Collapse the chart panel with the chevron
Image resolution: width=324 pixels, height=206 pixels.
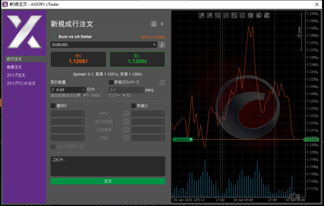162,24
